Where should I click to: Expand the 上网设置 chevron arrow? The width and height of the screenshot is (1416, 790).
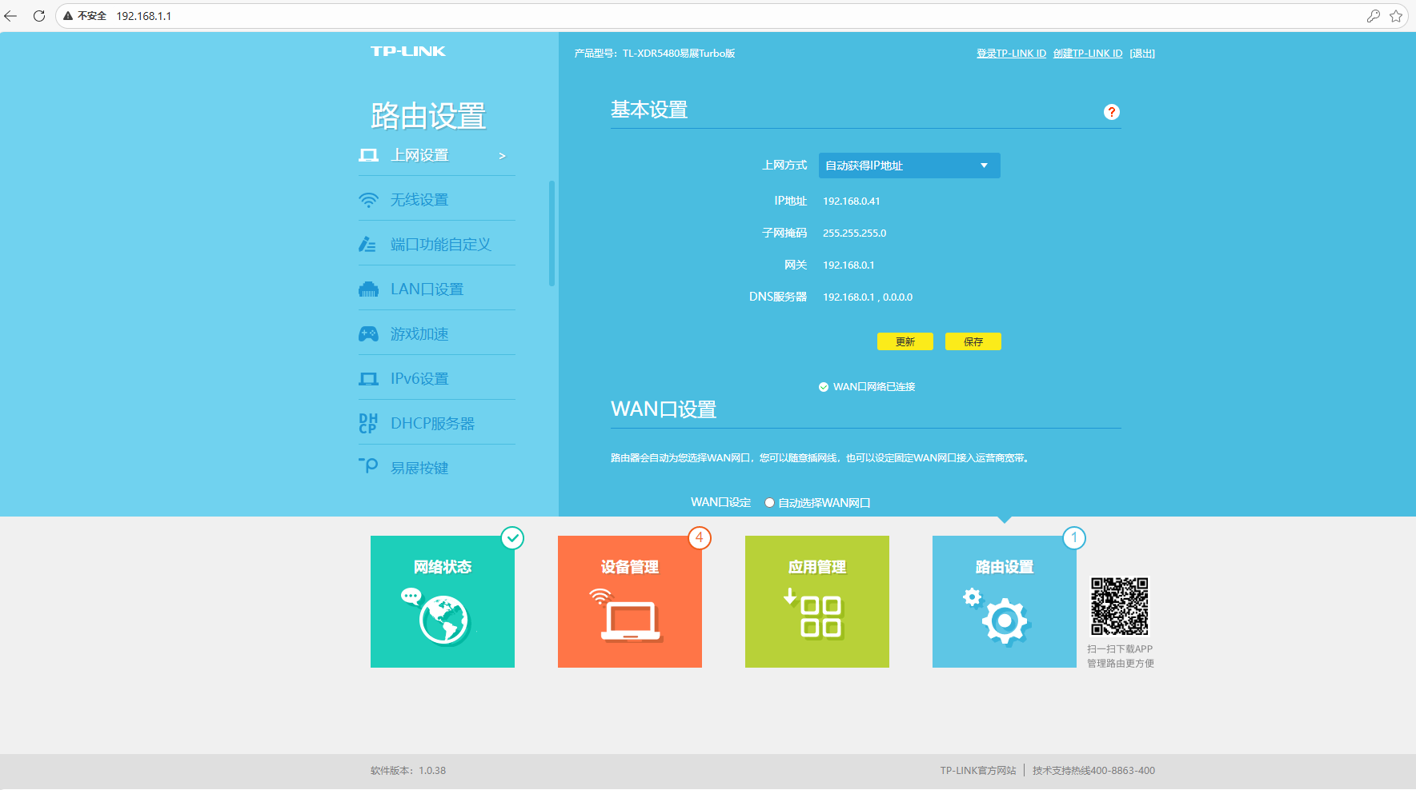tap(502, 156)
